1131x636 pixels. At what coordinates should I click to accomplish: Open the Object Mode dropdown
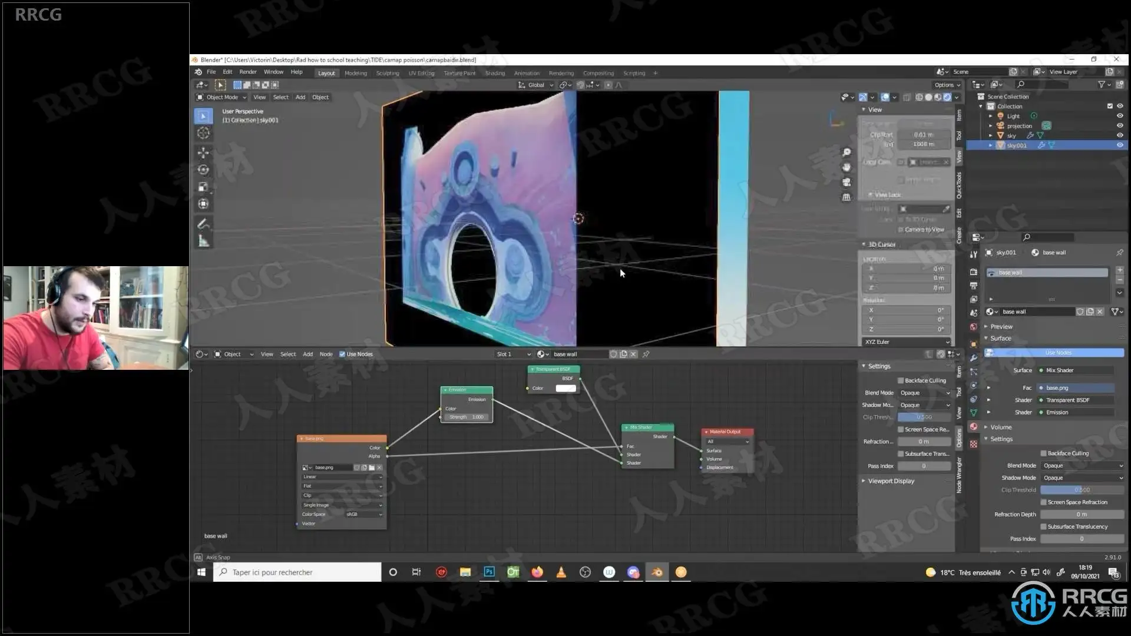point(221,97)
